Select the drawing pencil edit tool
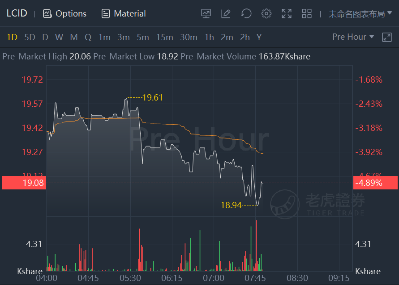Image resolution: width=399 pixels, height=285 pixels. click(226, 13)
